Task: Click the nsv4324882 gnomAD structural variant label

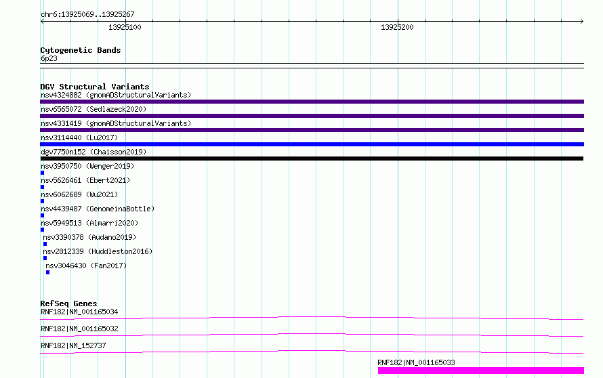Action: tap(116, 95)
